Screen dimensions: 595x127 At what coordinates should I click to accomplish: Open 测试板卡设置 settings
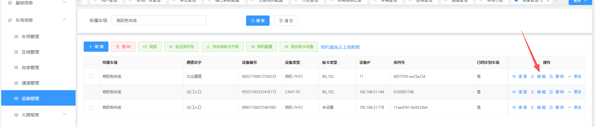[299, 46]
